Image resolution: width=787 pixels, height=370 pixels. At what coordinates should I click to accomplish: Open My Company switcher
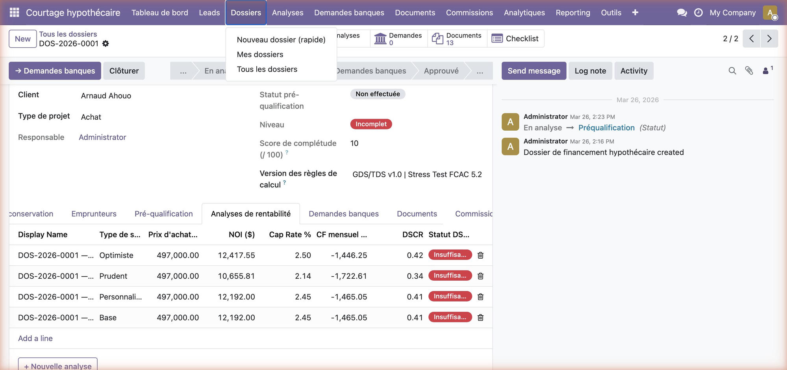point(733,13)
